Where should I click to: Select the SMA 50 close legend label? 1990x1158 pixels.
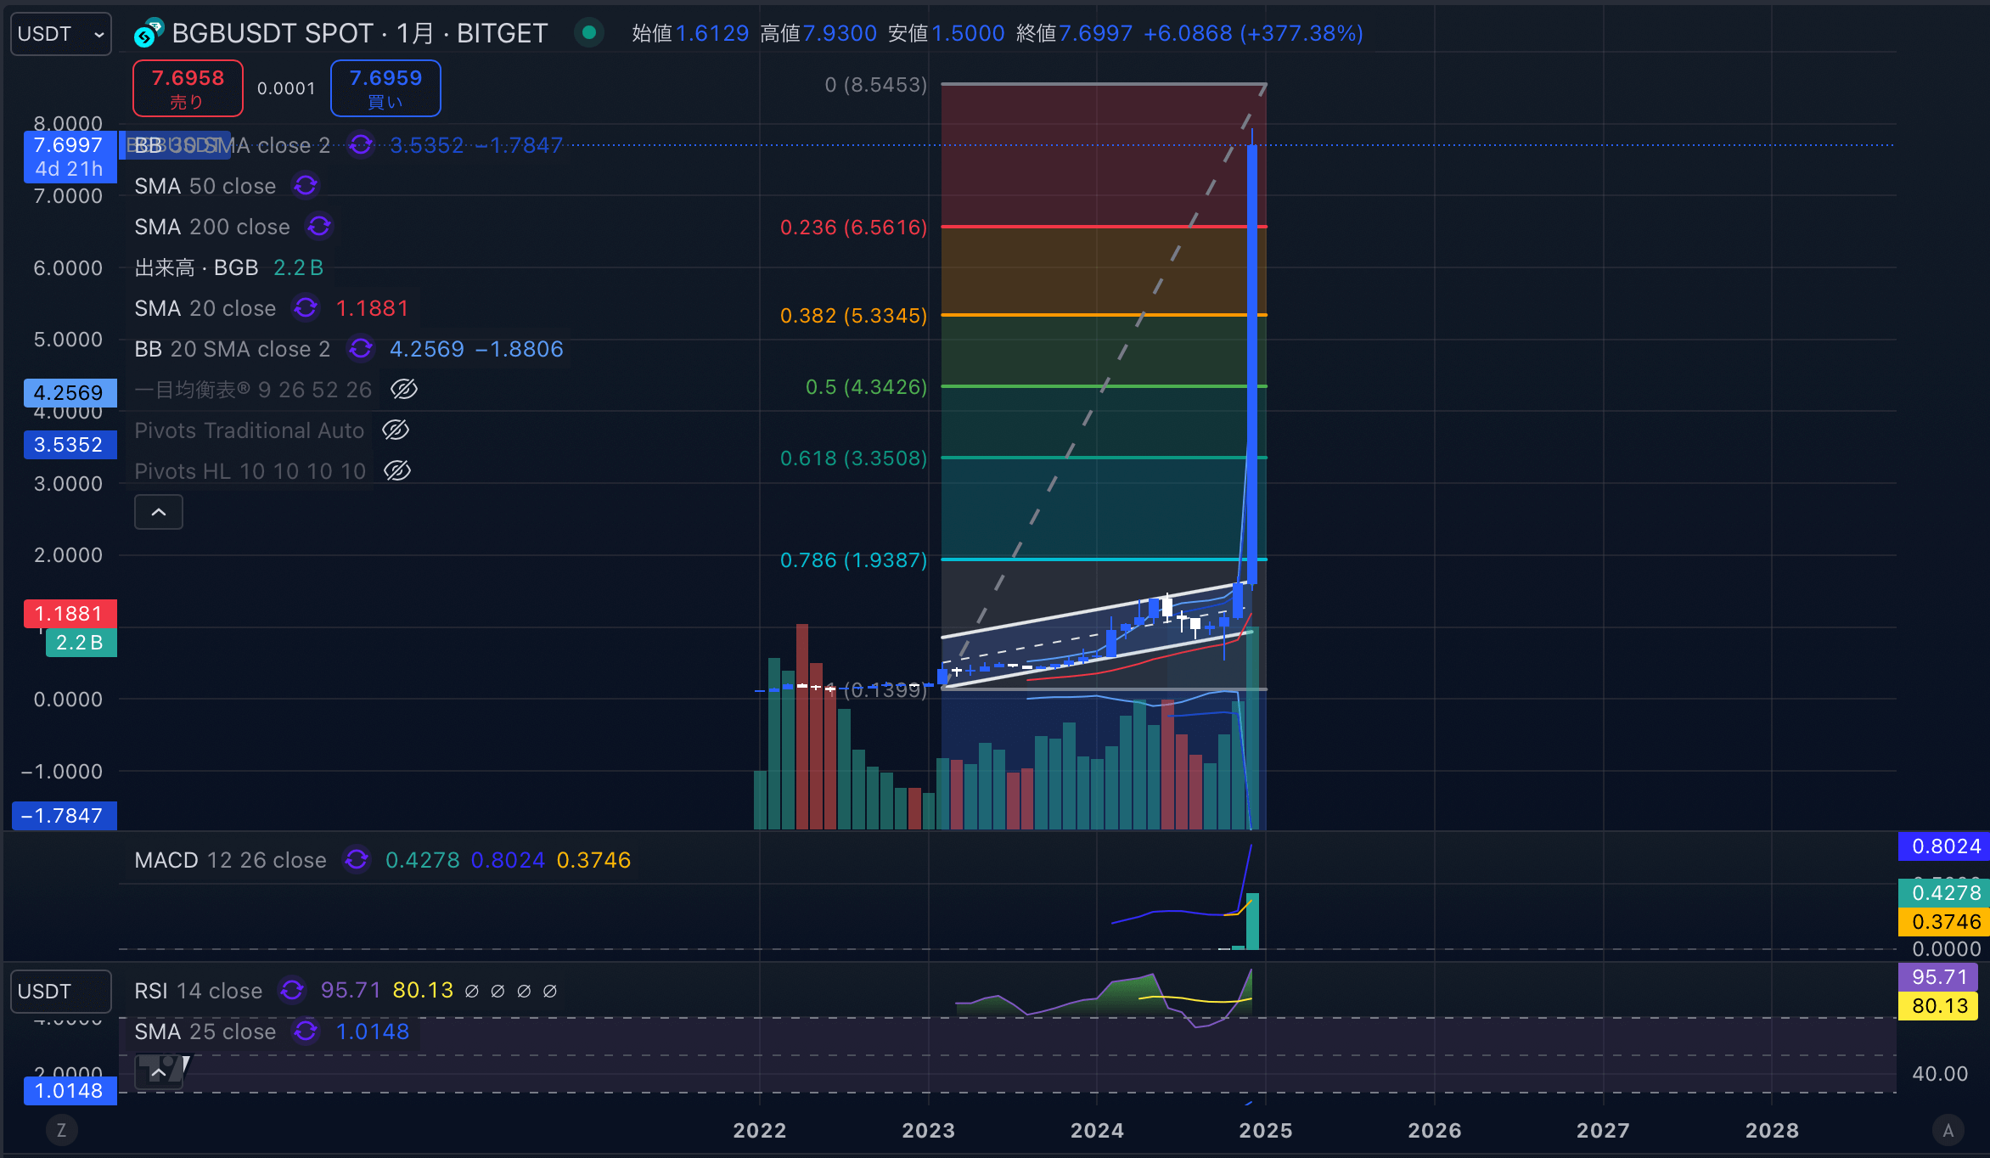tap(205, 186)
